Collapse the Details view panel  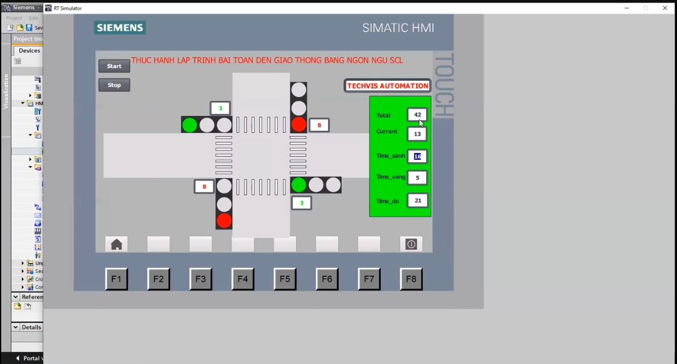pyautogui.click(x=16, y=327)
